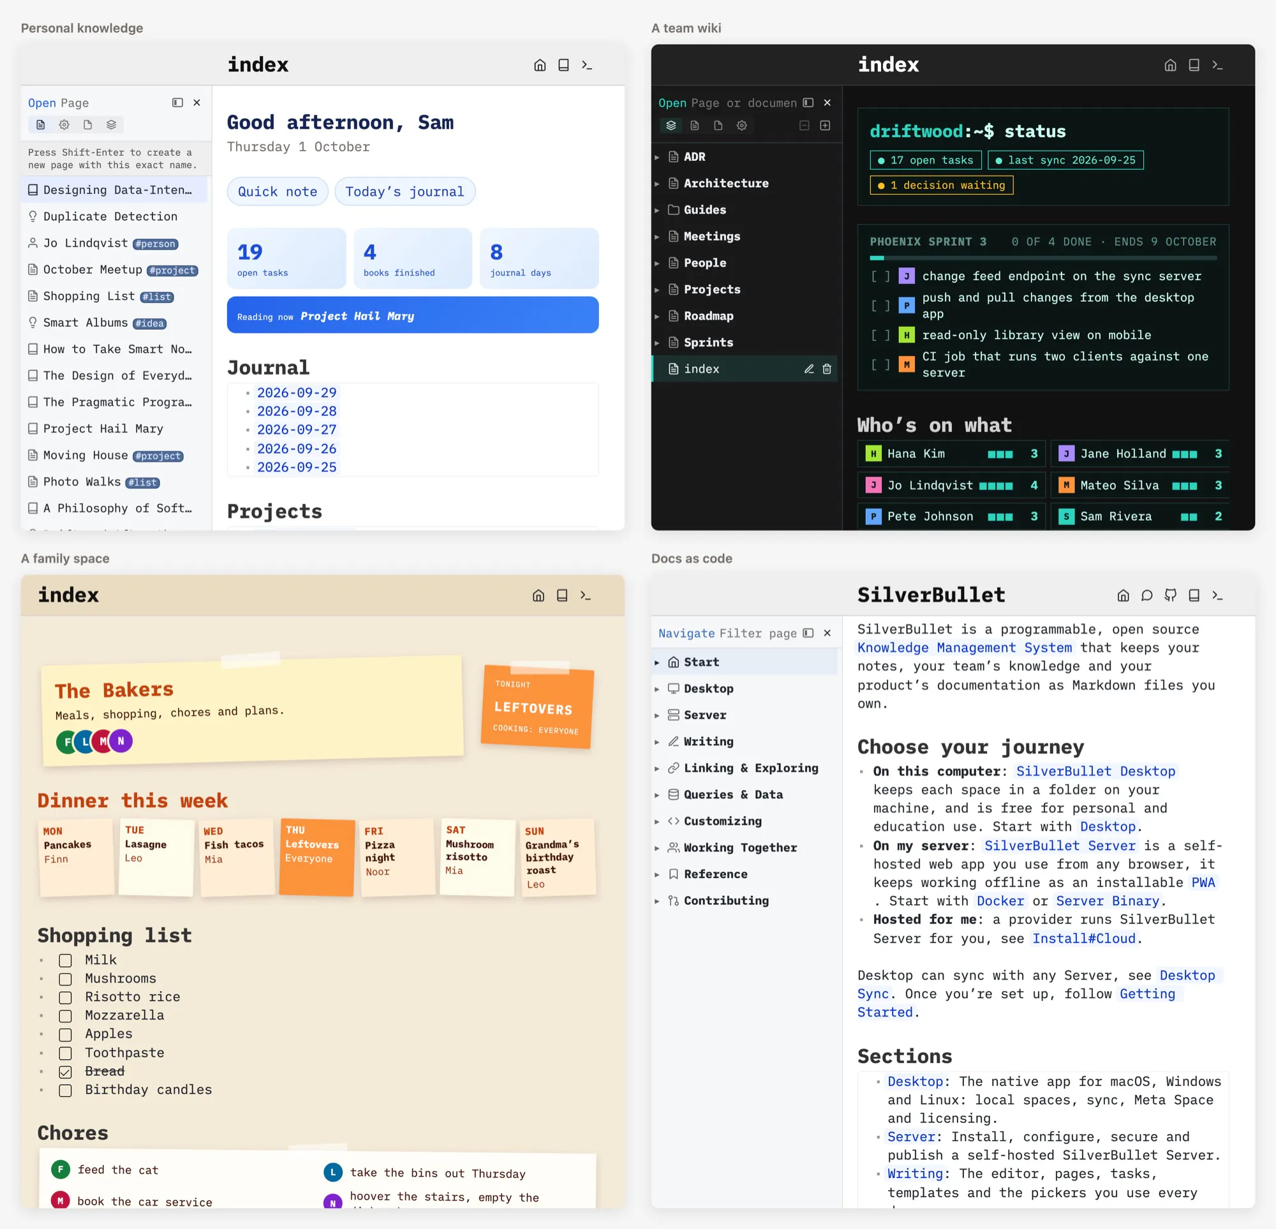
Task: Click the home icon in family space header
Action: tap(538, 595)
